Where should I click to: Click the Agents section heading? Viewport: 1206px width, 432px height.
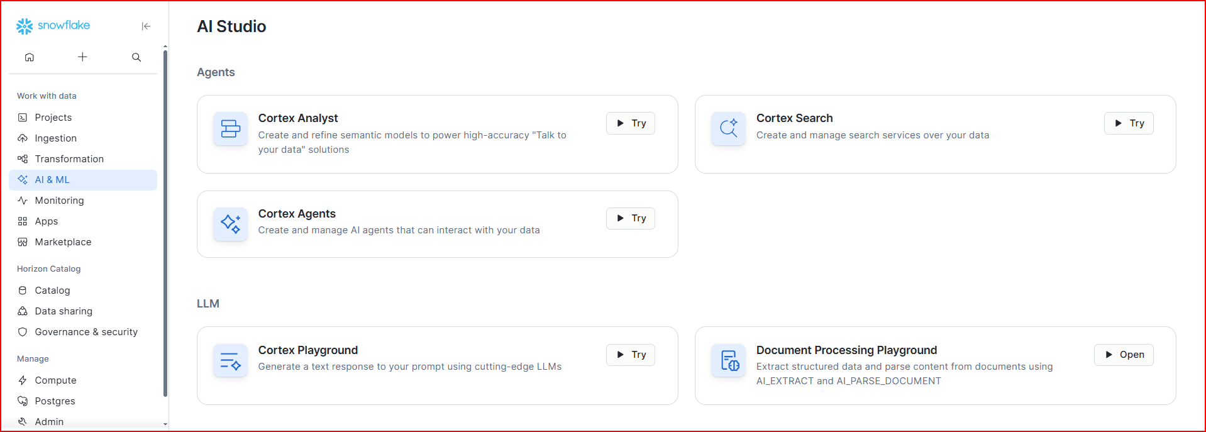tap(216, 72)
